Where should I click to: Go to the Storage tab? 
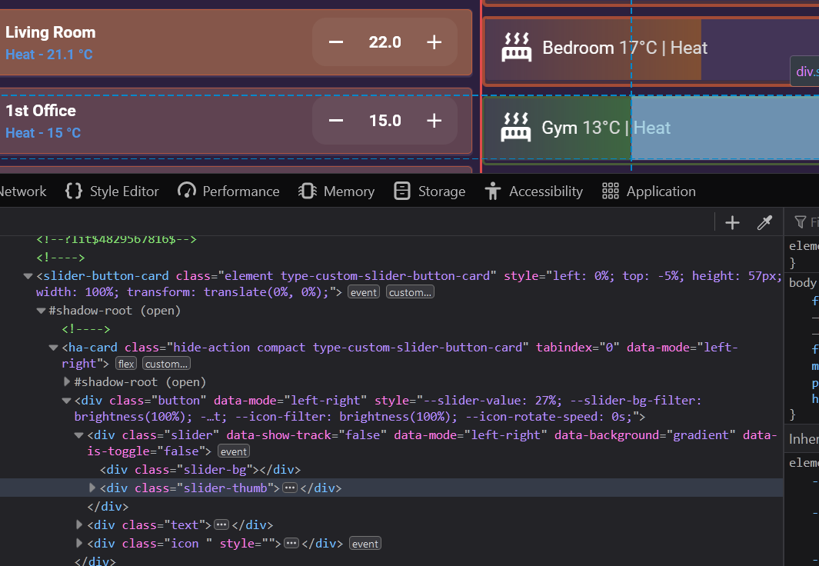(429, 191)
